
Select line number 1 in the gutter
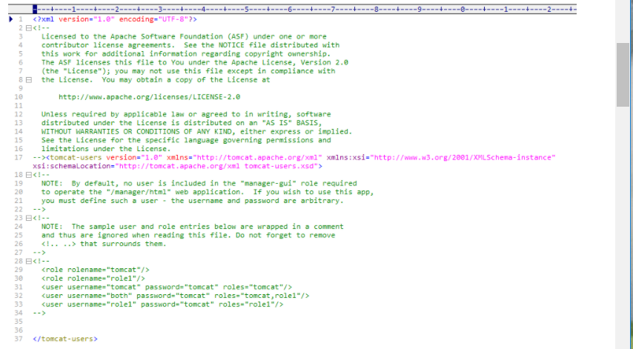[x=20, y=19]
